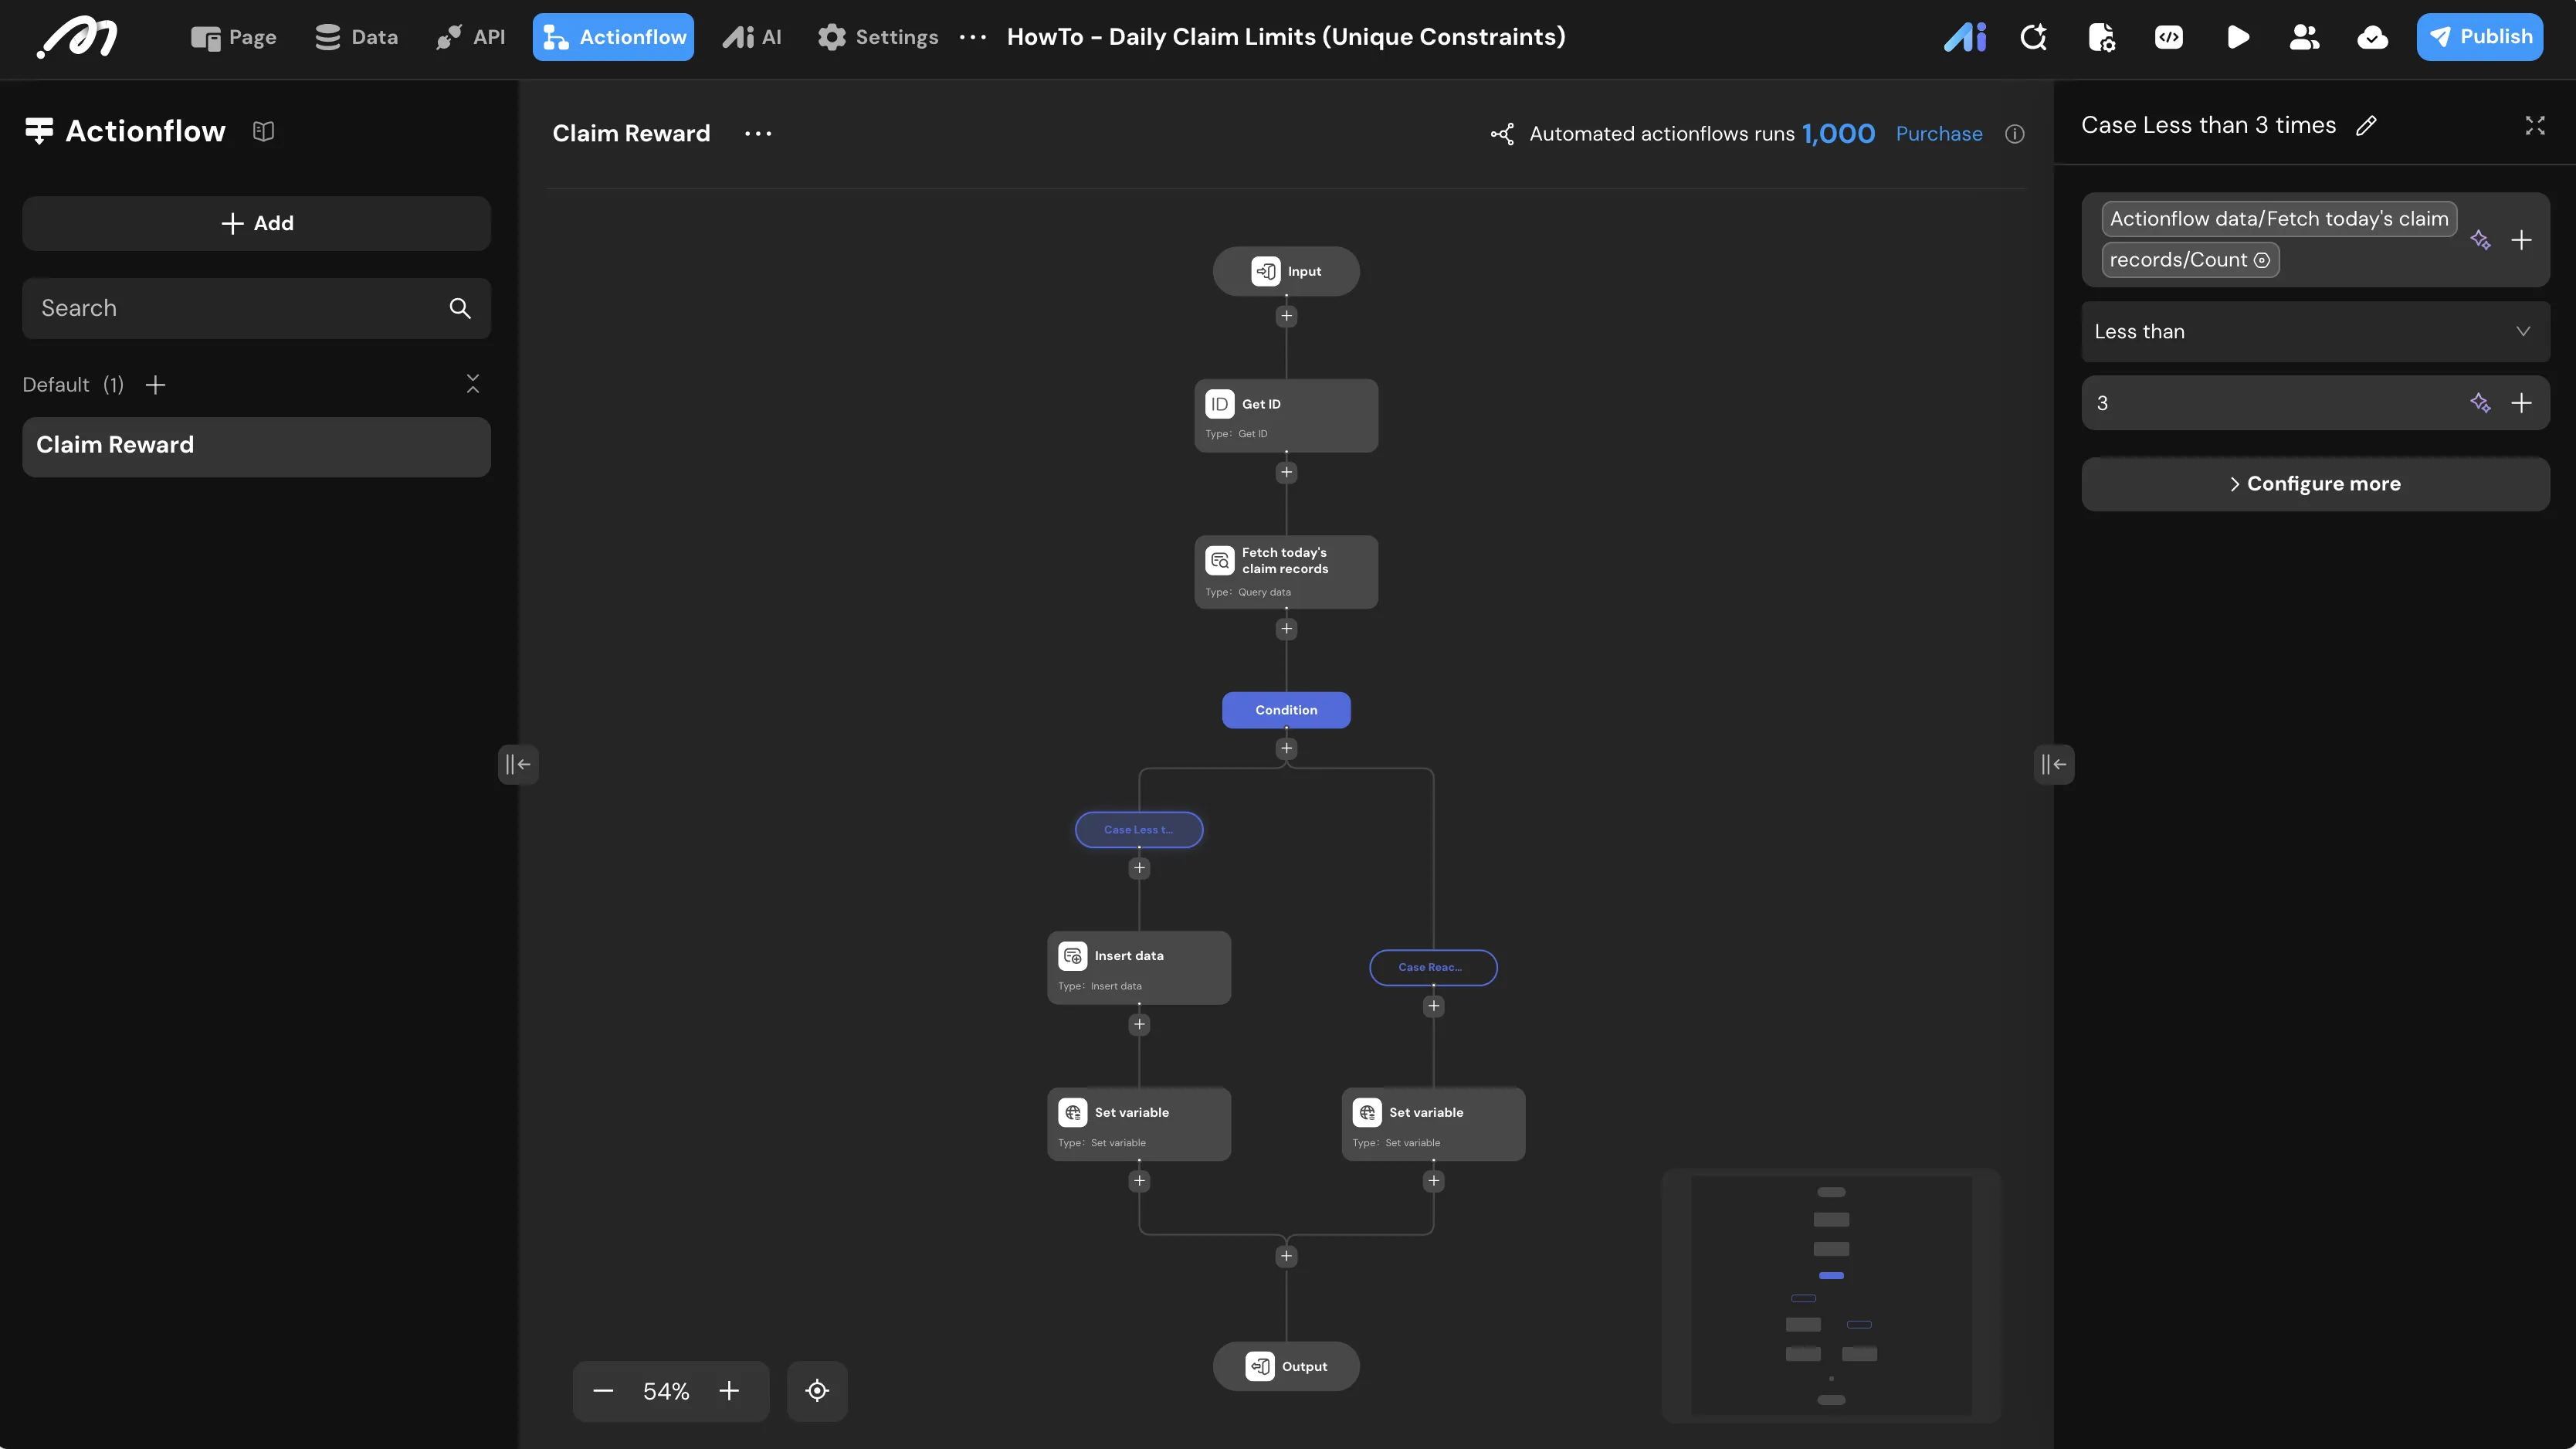Open the Data tab
Image resolution: width=2576 pixels, height=1449 pixels.
tap(356, 37)
